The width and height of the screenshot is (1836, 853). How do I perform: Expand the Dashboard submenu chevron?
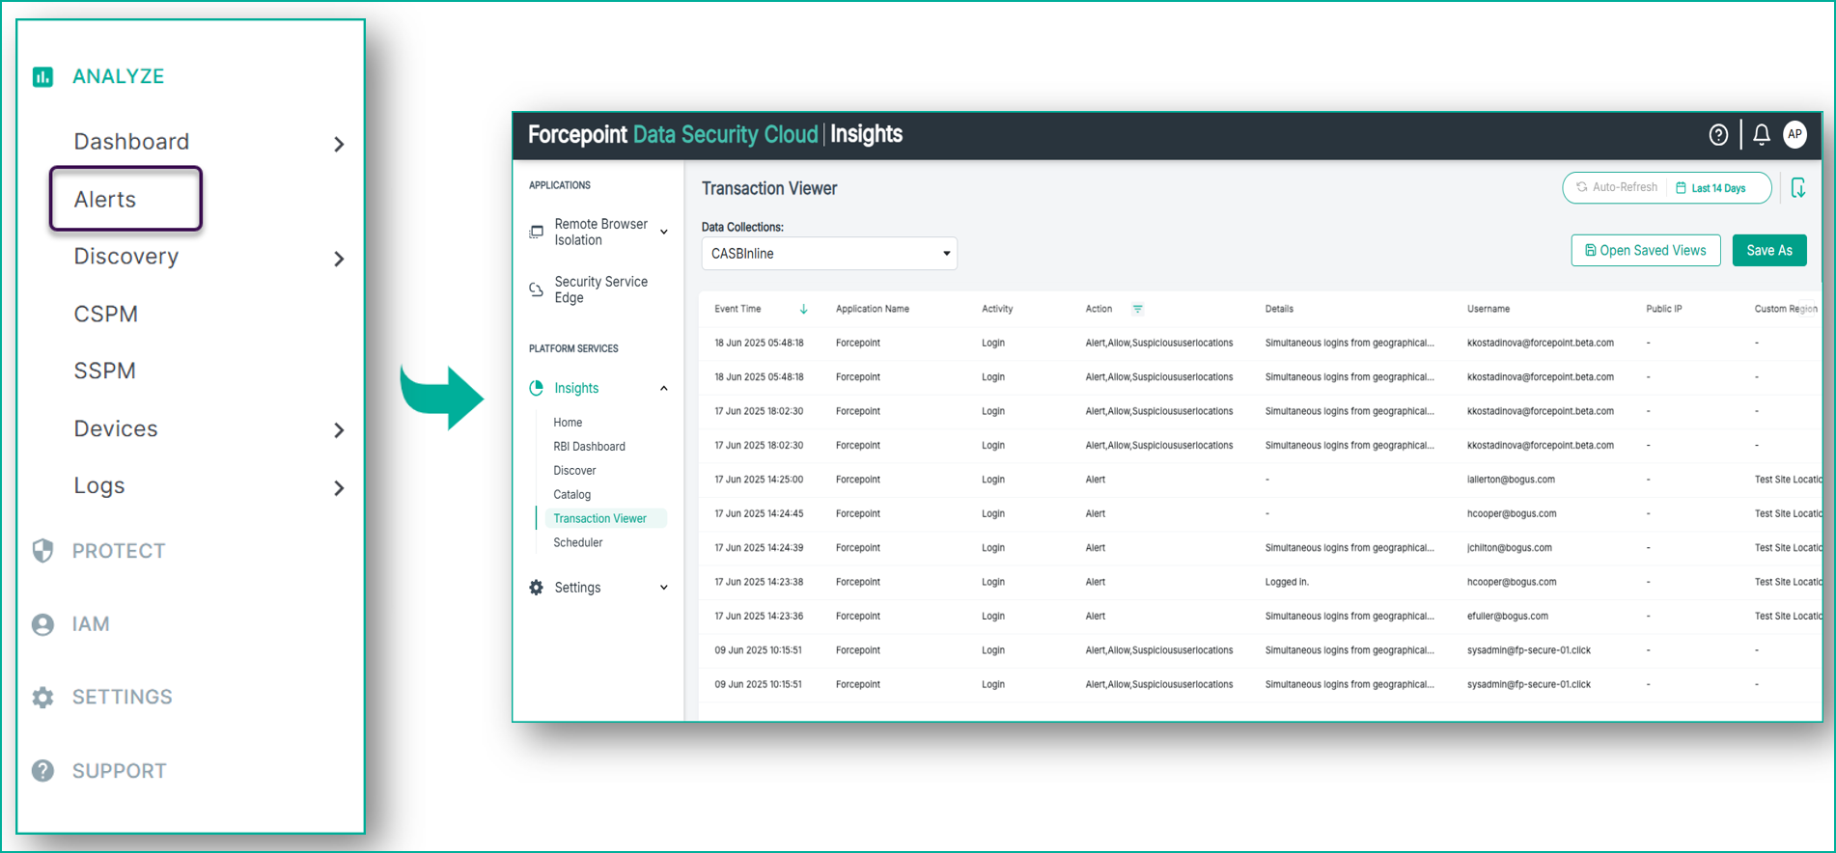point(339,144)
